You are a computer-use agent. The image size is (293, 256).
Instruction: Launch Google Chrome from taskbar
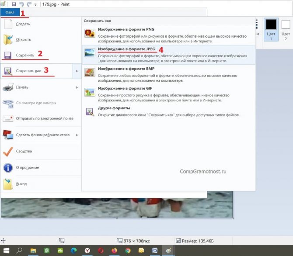128,251
